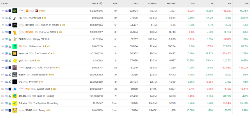Click the WCT chat bubble token icon

click(x=15, y=89)
